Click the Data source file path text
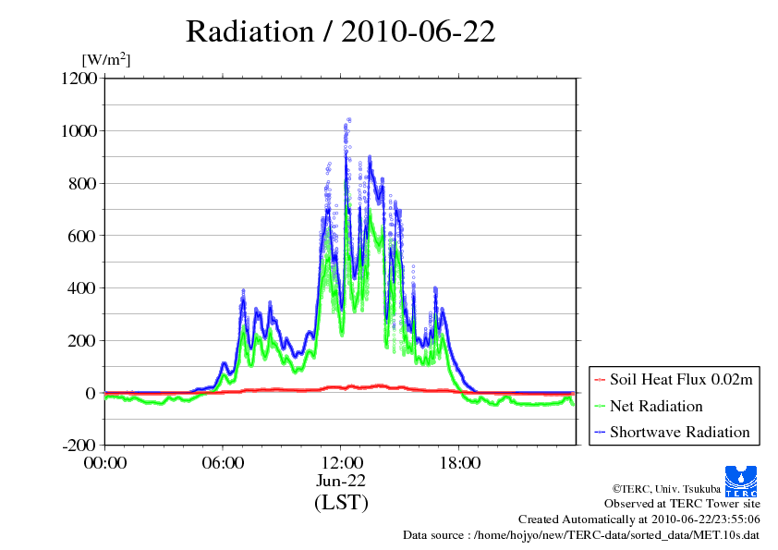Image resolution: width=778 pixels, height=550 pixels. click(x=581, y=535)
